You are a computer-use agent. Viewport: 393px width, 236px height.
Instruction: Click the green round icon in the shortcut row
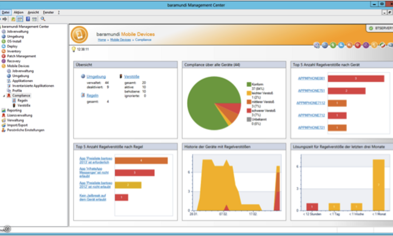(x=333, y=46)
